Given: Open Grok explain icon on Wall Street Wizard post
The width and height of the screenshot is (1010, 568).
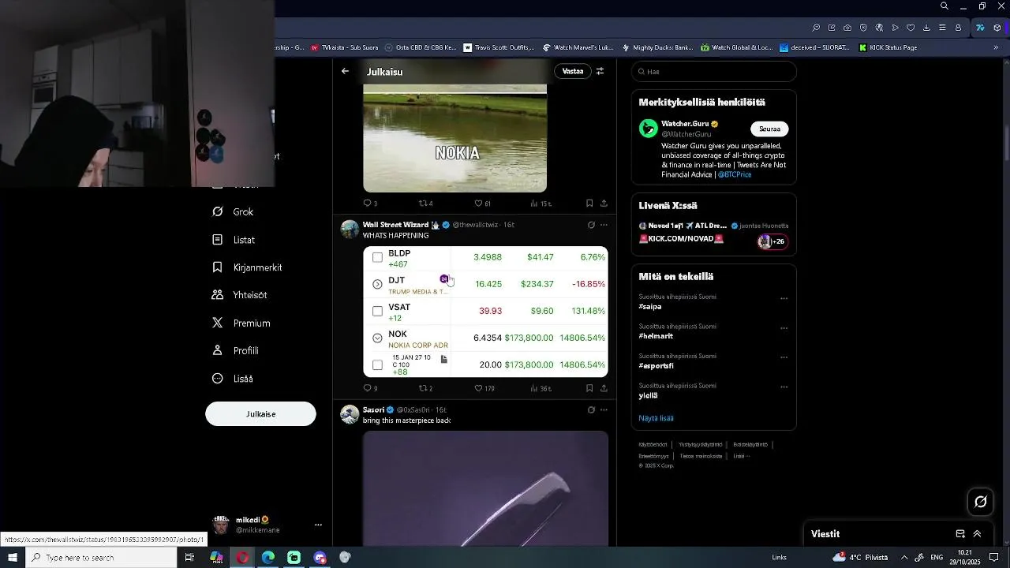Looking at the screenshot, I should click(x=591, y=225).
